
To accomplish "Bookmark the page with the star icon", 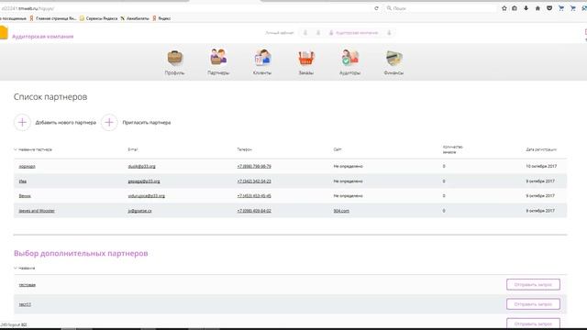I will tap(504, 8).
